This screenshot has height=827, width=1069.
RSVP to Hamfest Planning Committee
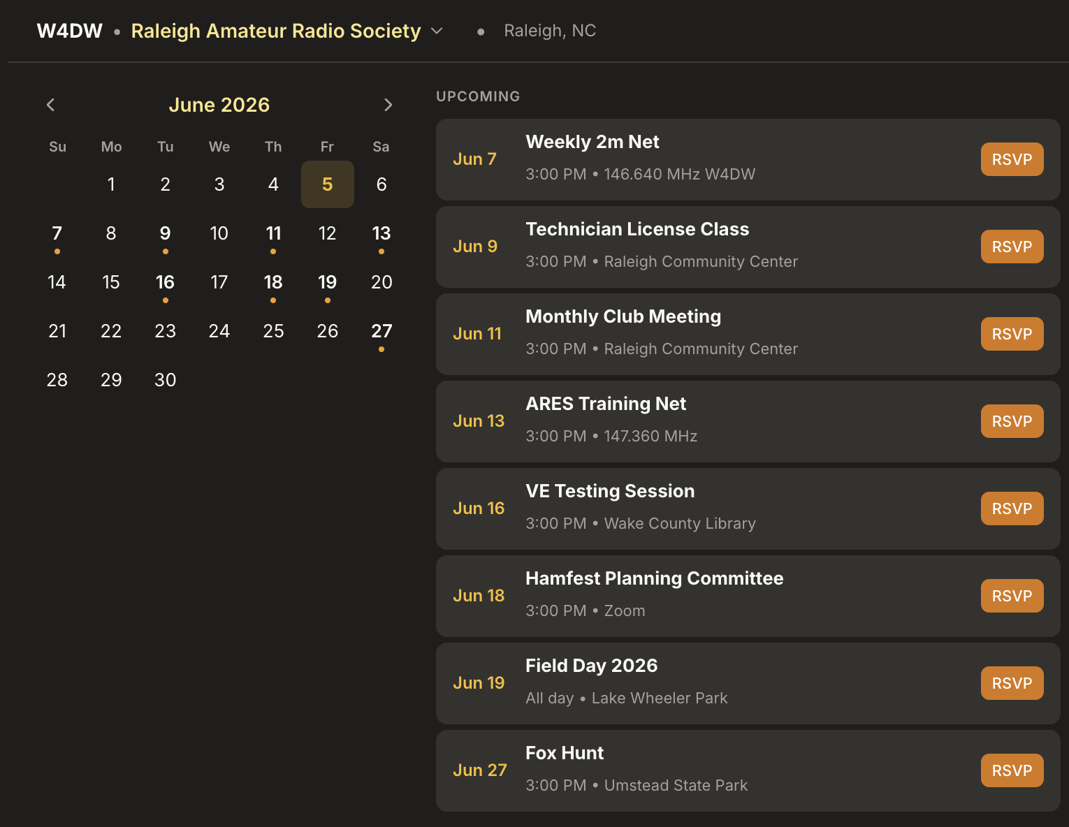pos(1012,596)
